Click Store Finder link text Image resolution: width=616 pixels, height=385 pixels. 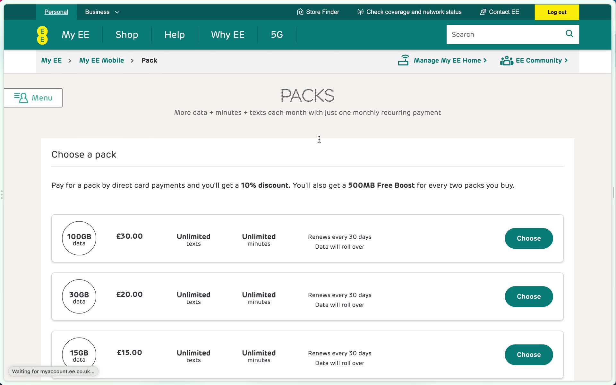pyautogui.click(x=322, y=12)
